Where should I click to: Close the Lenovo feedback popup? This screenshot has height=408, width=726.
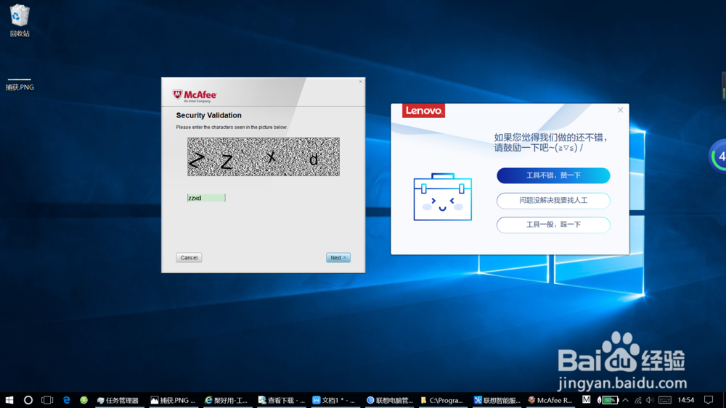coord(621,110)
